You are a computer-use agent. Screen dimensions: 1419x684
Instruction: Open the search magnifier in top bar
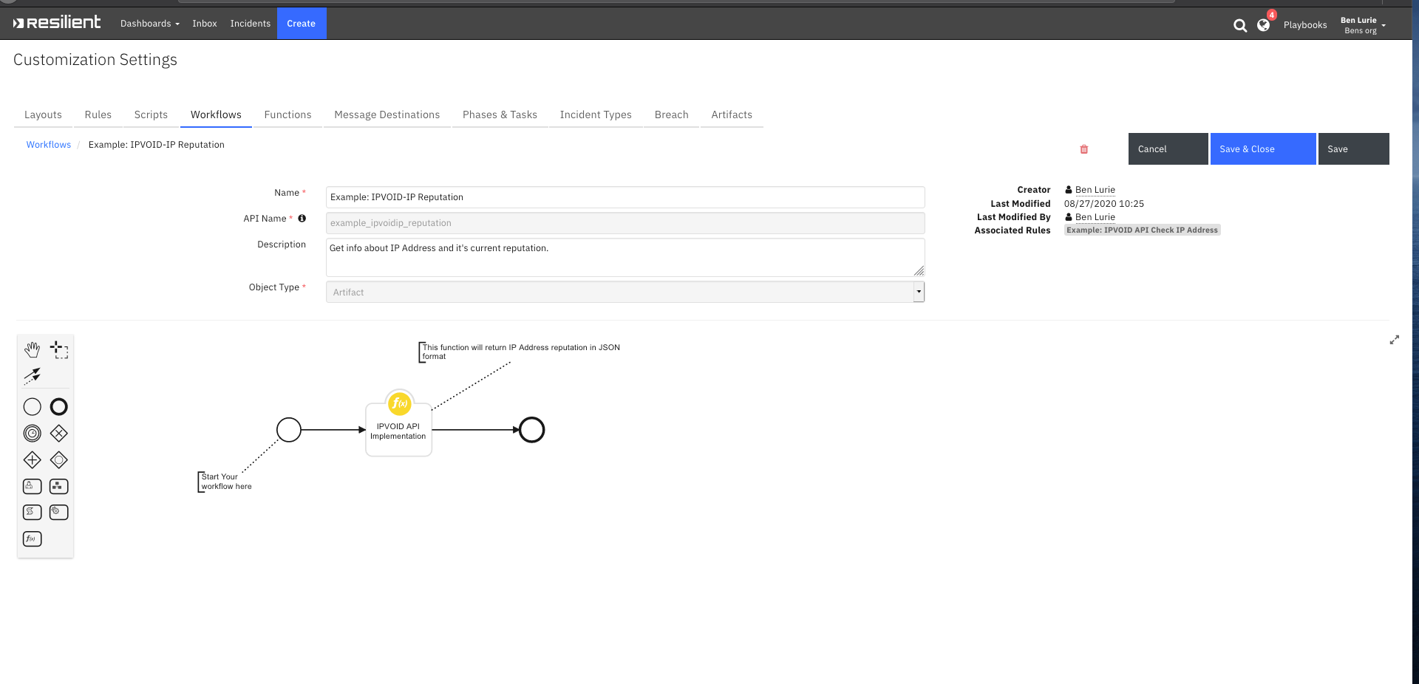click(x=1240, y=25)
